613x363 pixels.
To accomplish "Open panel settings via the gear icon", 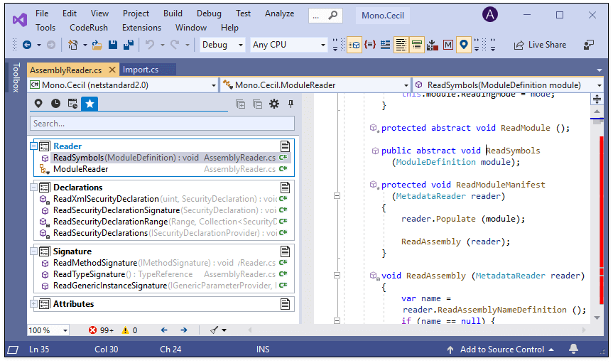I will [x=274, y=104].
